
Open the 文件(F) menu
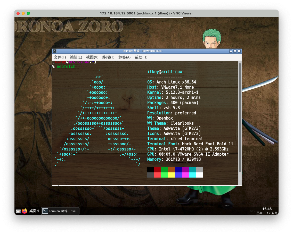point(60,57)
